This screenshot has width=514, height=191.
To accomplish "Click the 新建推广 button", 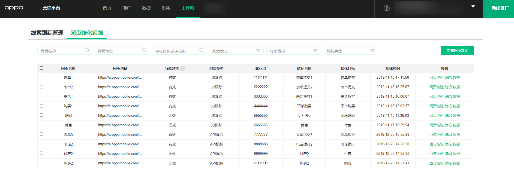I will (x=499, y=8).
